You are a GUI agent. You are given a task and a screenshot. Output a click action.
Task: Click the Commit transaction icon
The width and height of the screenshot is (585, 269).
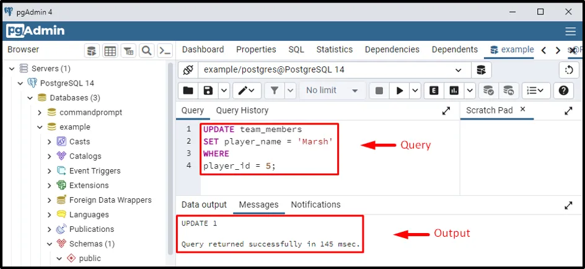(489, 90)
